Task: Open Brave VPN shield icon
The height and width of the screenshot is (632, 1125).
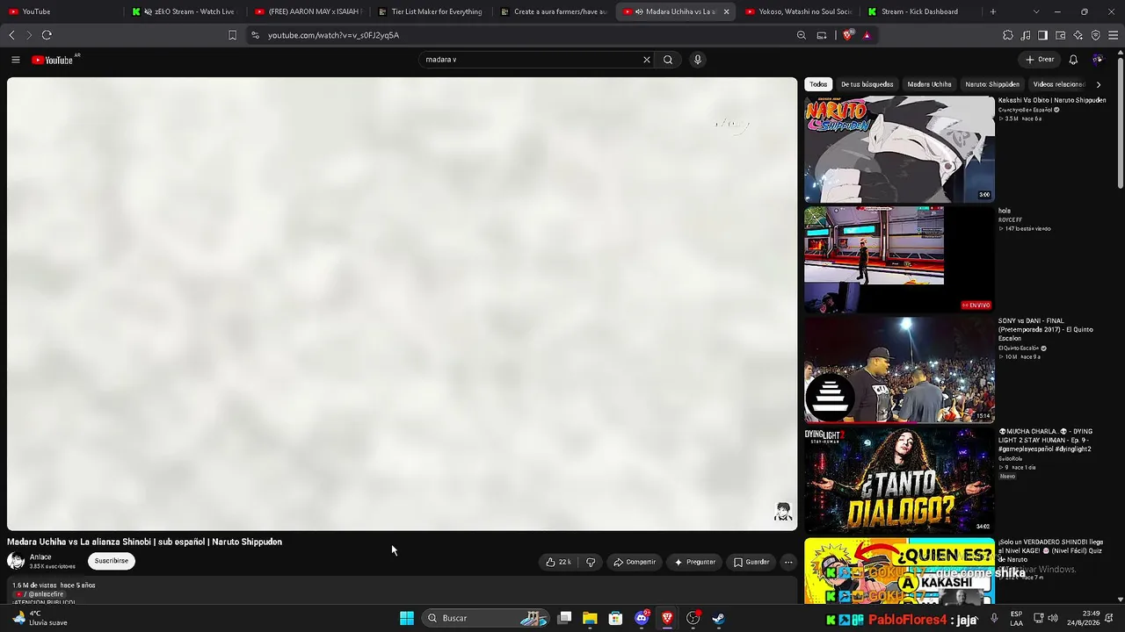Action: [x=1096, y=35]
